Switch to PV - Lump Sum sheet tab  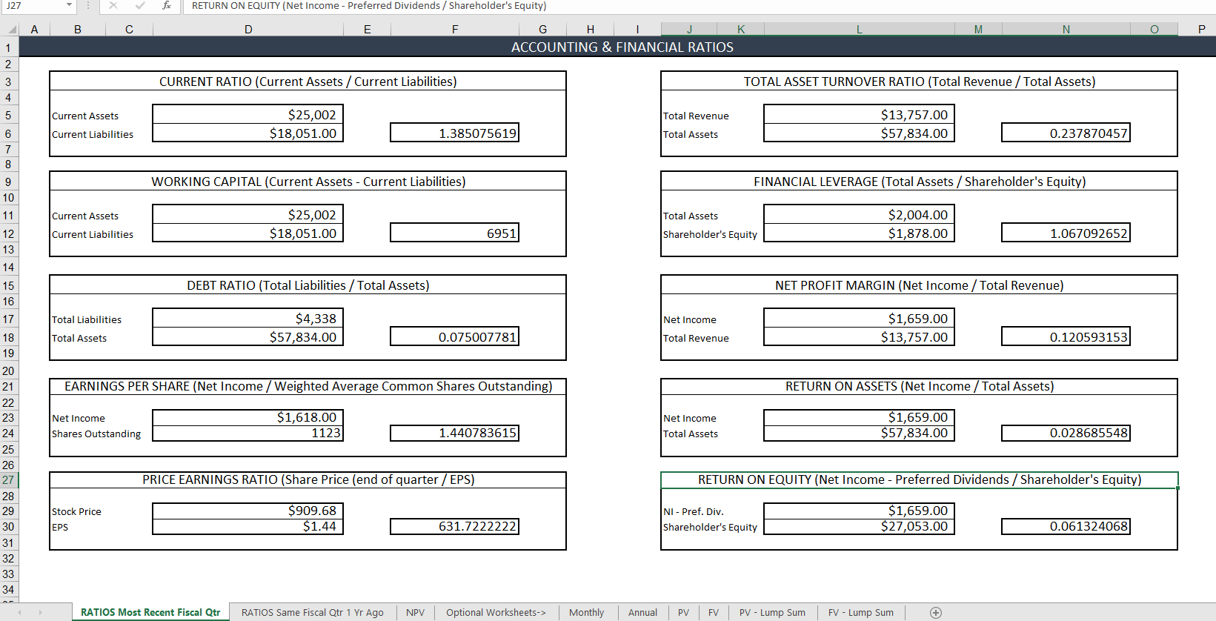[x=772, y=613]
